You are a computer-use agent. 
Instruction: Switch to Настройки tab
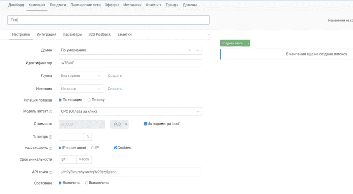tap(21, 34)
